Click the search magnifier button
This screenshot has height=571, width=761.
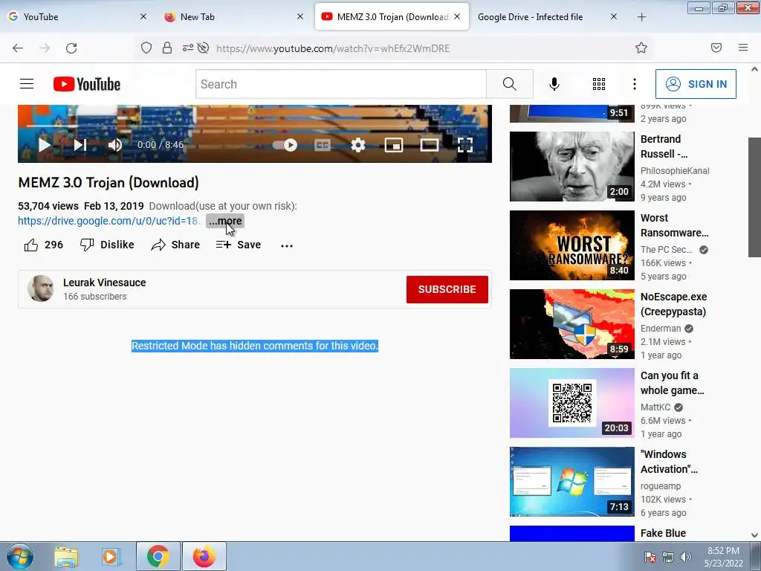[x=510, y=84]
